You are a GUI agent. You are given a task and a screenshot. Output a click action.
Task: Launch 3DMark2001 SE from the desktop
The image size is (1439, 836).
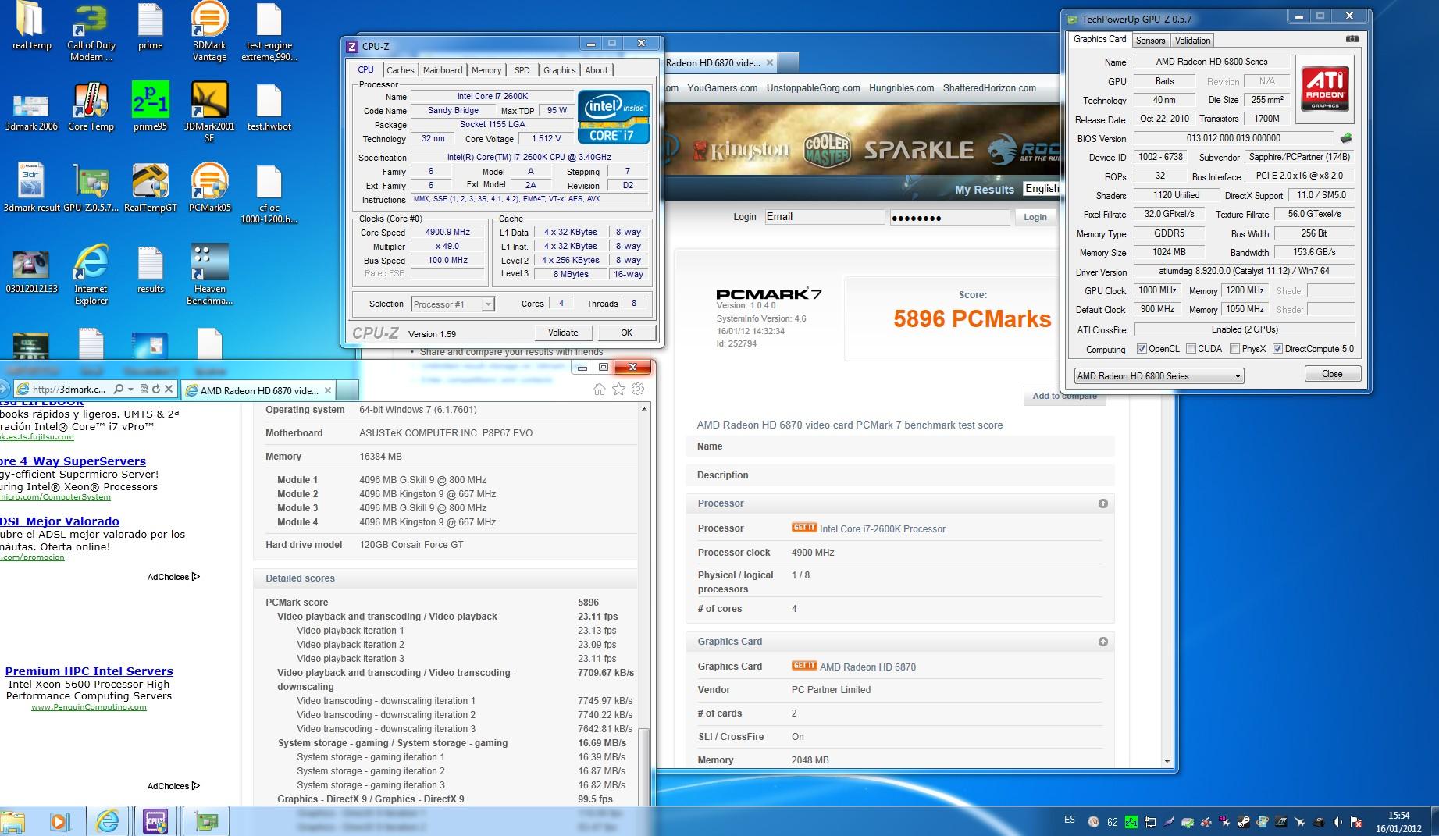pyautogui.click(x=209, y=113)
